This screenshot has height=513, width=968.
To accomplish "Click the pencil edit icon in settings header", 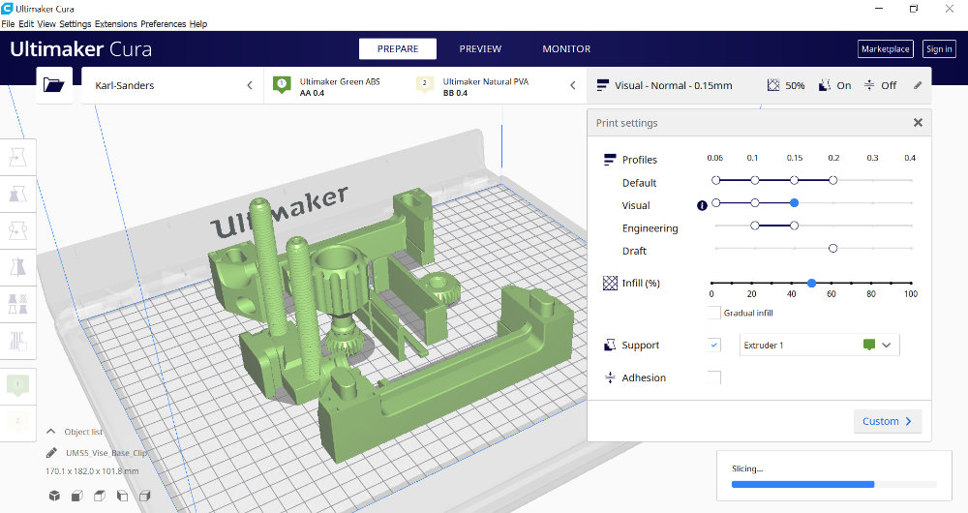I will point(918,85).
